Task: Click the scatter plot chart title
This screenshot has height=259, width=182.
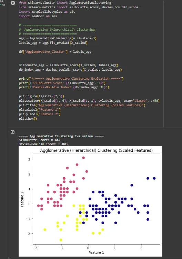Action: point(97,150)
